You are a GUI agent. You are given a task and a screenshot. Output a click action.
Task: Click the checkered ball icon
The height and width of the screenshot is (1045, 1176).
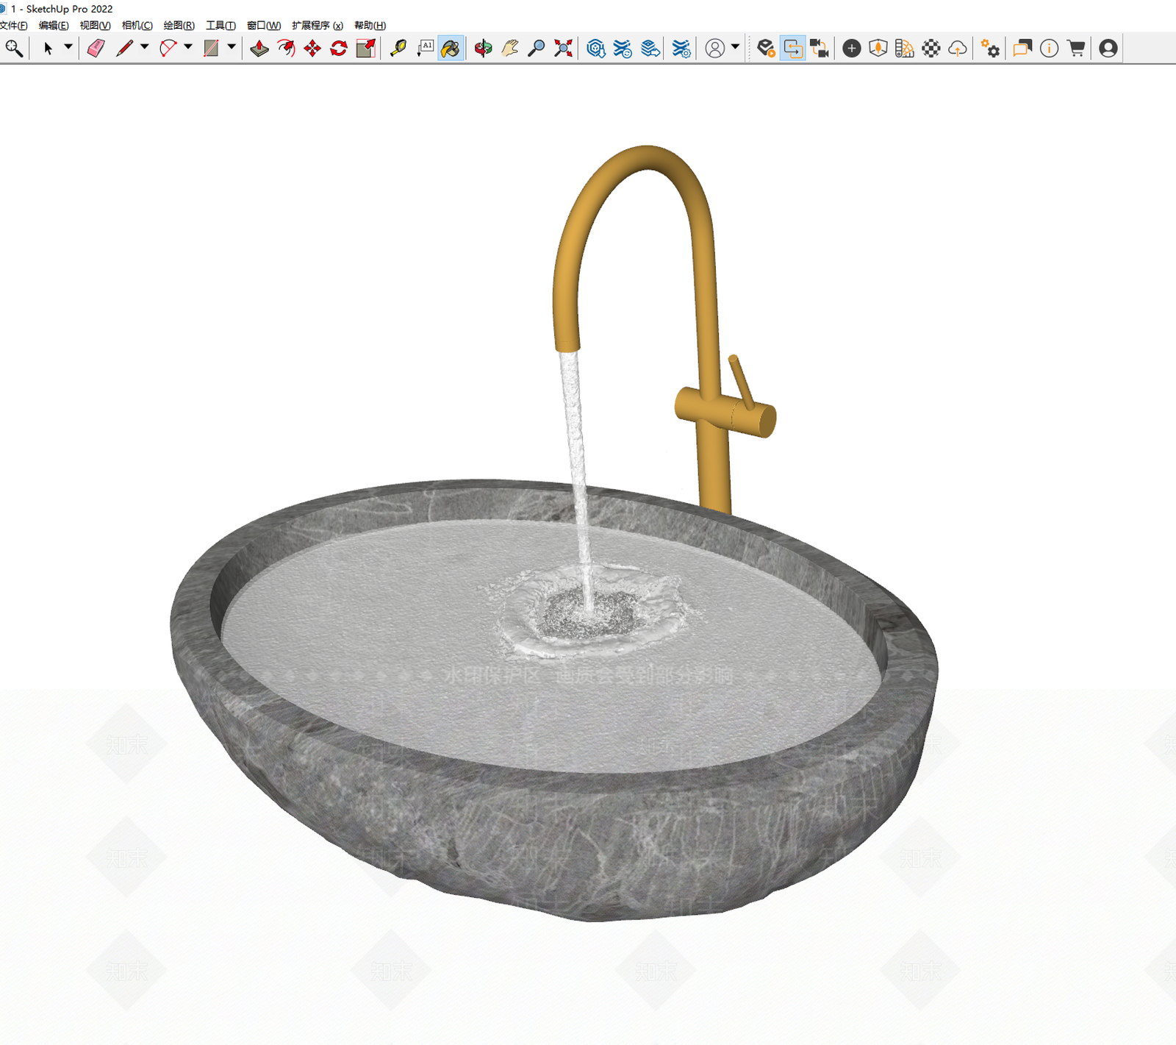[x=931, y=49]
